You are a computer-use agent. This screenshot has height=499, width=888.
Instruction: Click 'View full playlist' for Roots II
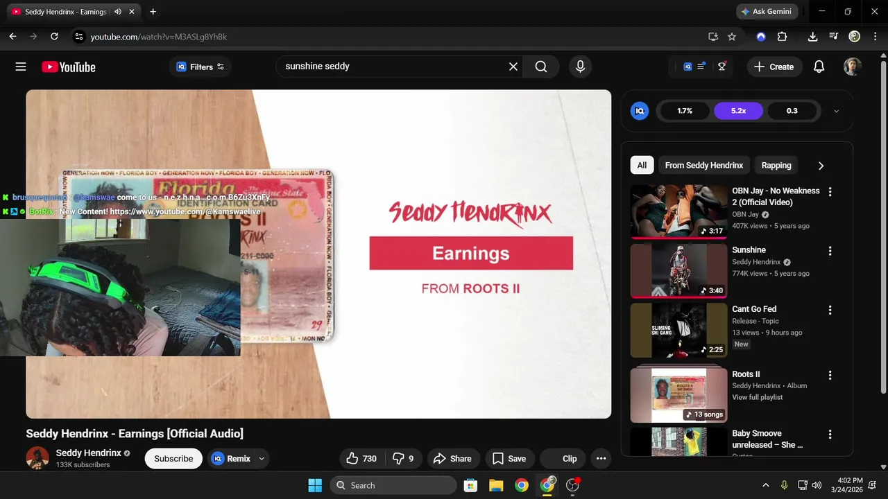tap(757, 397)
